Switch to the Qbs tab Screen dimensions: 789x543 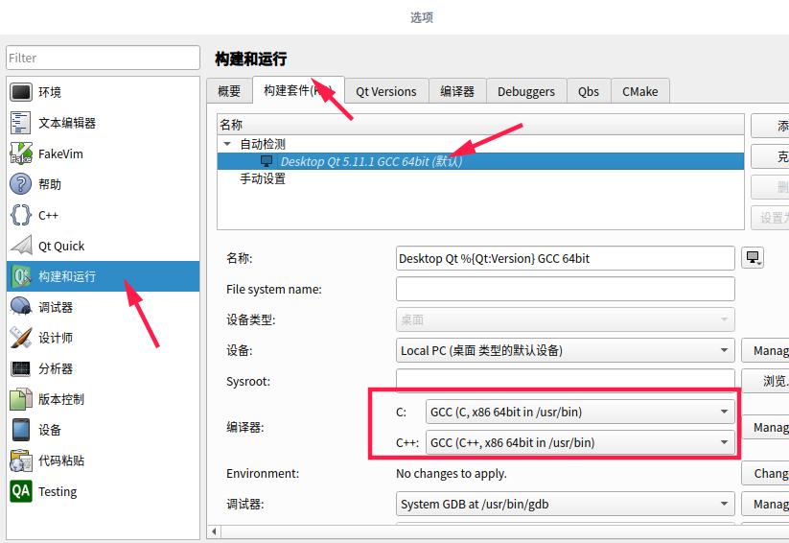click(x=589, y=91)
